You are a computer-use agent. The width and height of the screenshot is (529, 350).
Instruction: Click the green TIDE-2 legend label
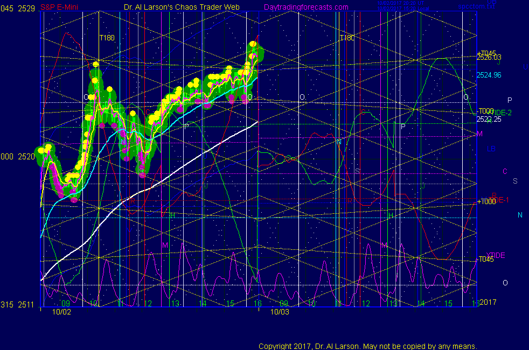click(500, 113)
